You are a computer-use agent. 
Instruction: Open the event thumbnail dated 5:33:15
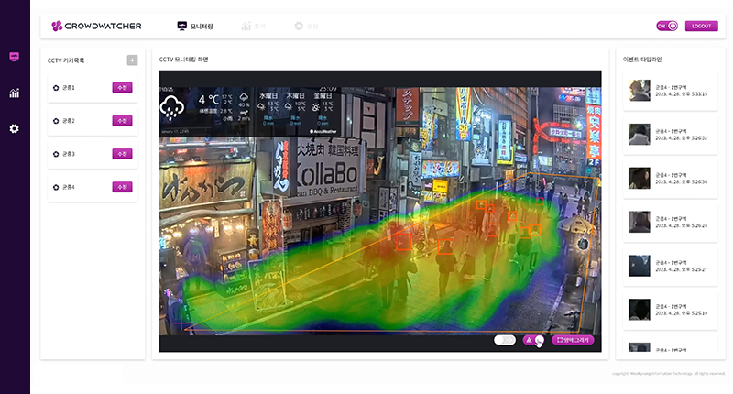[639, 90]
